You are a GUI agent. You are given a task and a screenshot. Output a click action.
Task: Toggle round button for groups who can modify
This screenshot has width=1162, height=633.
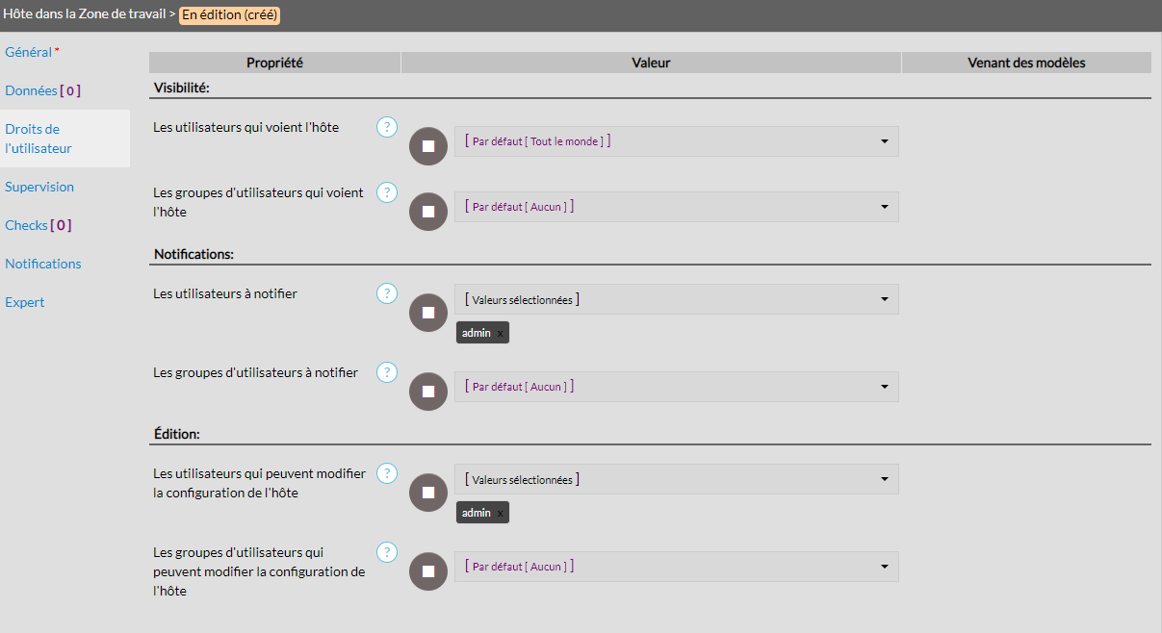[428, 571]
